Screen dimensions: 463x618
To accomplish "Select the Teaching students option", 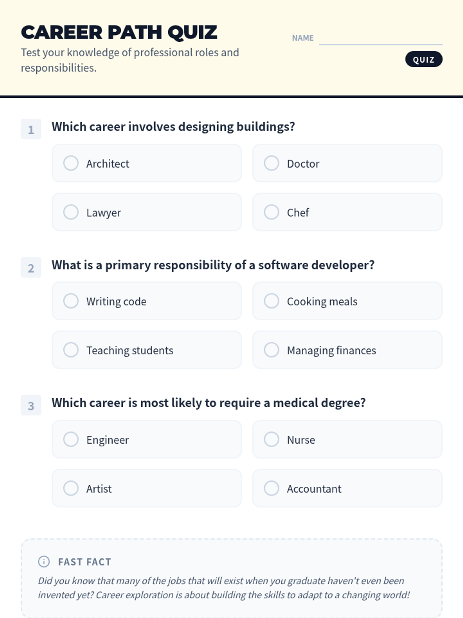I will point(71,350).
